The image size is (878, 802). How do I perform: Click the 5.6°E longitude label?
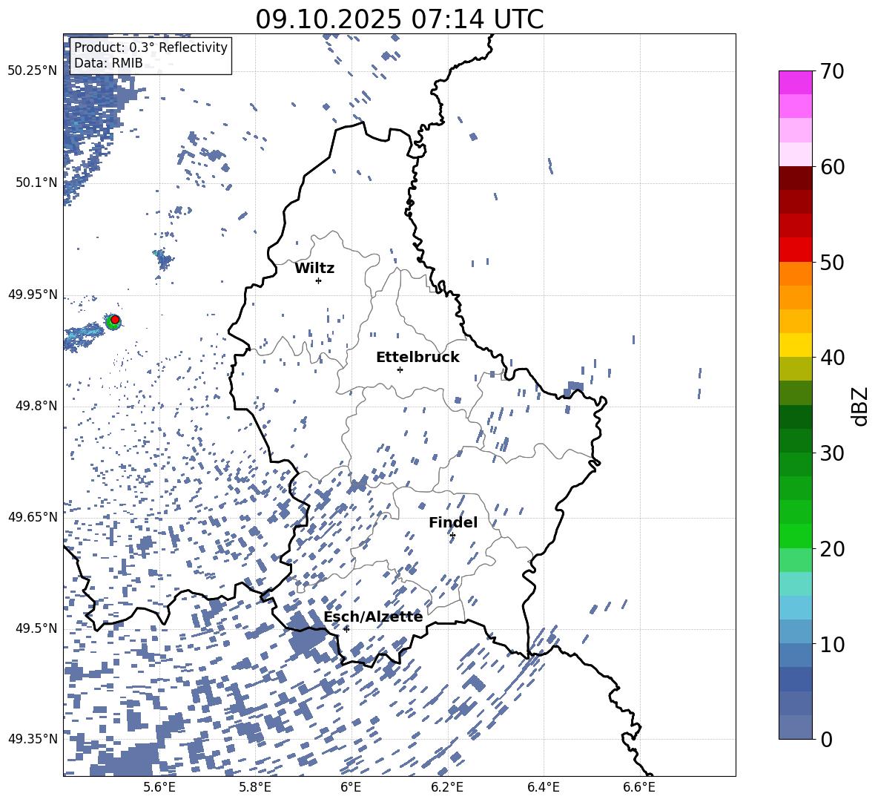point(159,787)
